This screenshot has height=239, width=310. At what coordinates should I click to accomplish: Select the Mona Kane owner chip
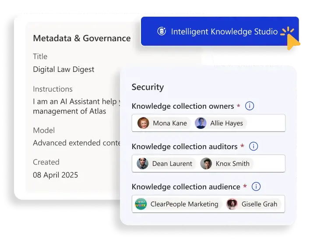point(163,123)
